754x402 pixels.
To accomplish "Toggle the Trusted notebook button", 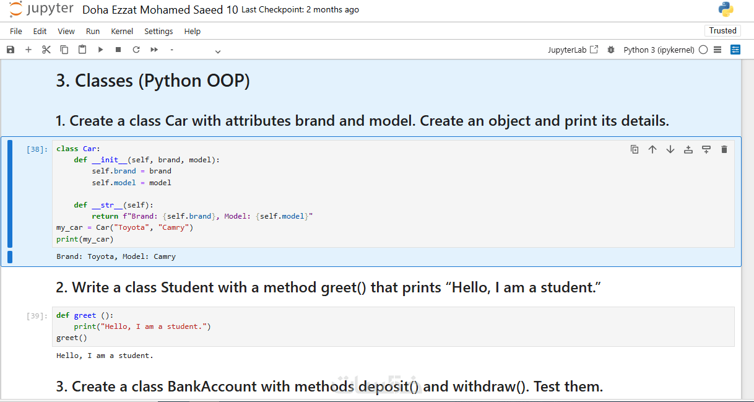I will pyautogui.click(x=722, y=30).
